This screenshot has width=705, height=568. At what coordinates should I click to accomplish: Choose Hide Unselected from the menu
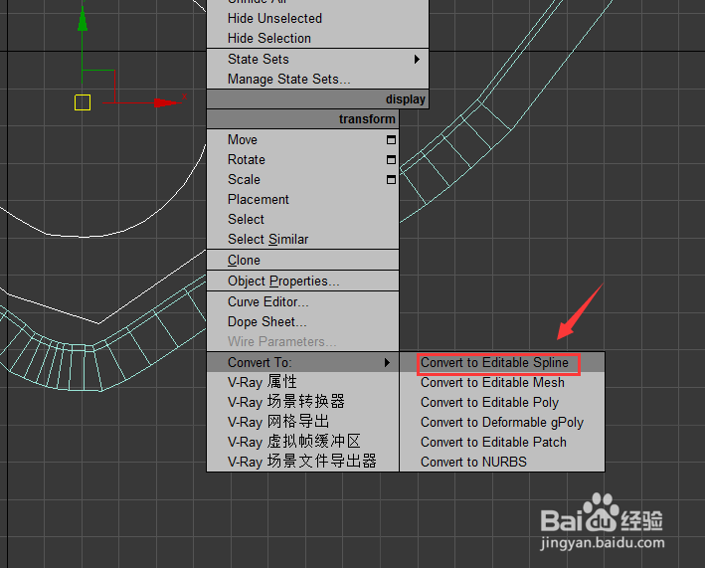coord(317,19)
